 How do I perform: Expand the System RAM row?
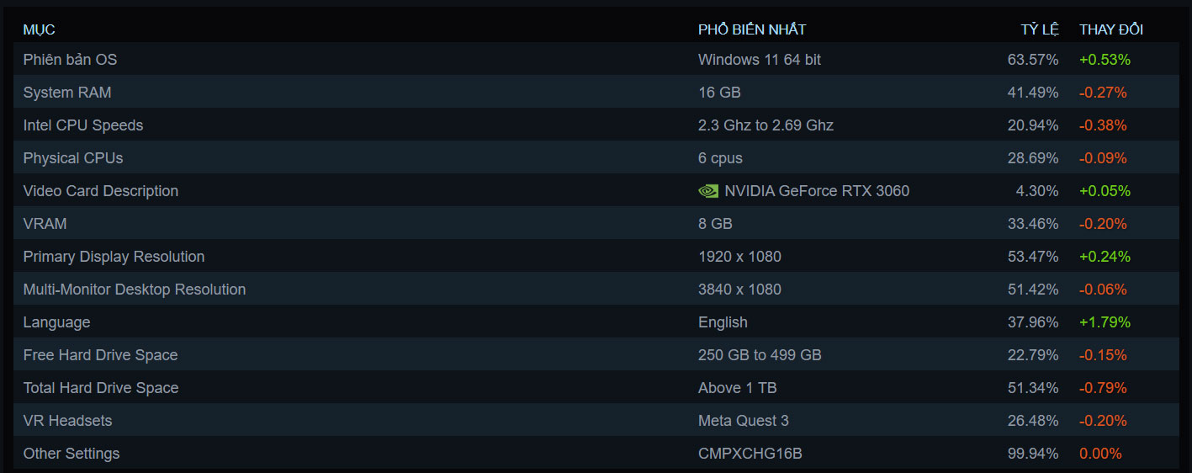[x=67, y=93]
